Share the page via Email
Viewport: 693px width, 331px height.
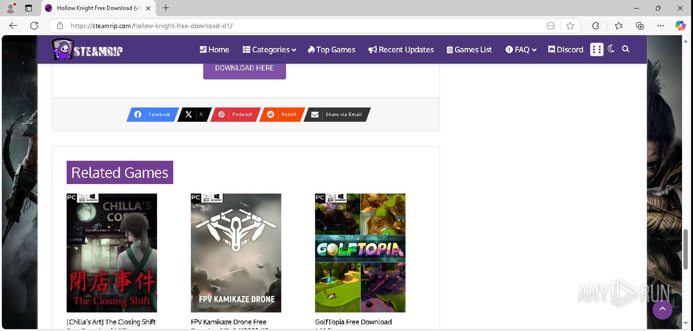[337, 115]
